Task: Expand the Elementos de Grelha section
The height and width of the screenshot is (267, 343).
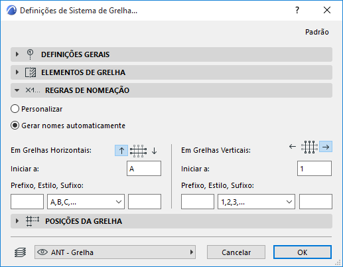Action: (17, 72)
